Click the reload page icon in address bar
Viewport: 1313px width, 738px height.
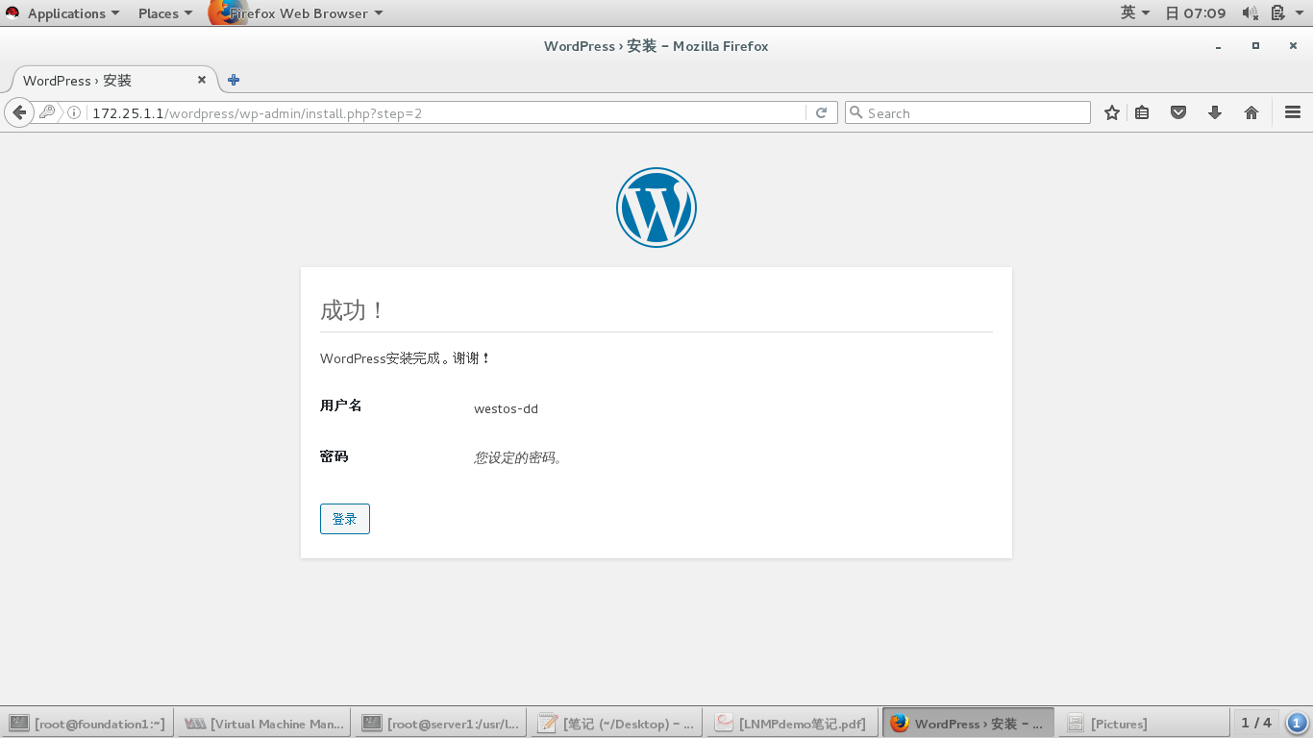[x=821, y=112]
